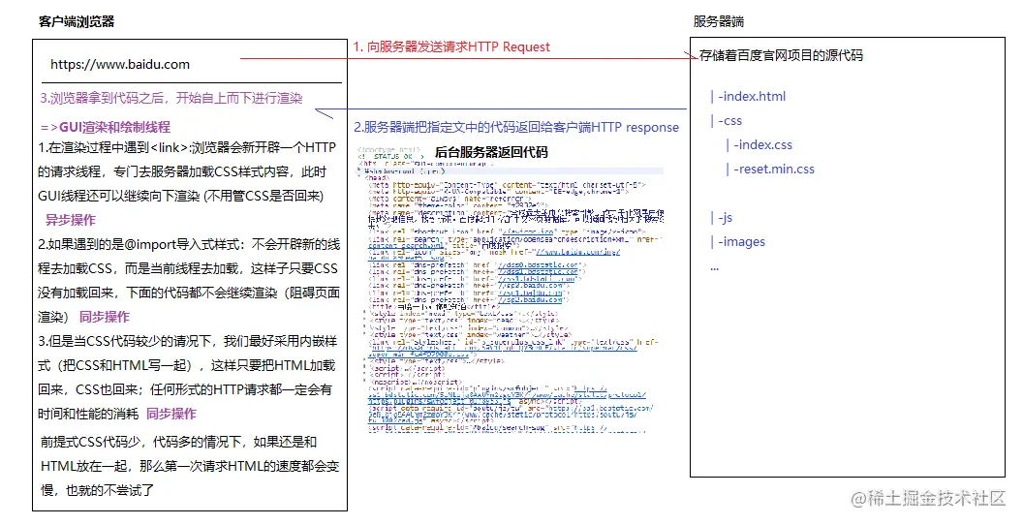Click the label 1. 向服务器发送请求HTTP Request
Viewport: 1023px width, 525px height.
[451, 46]
